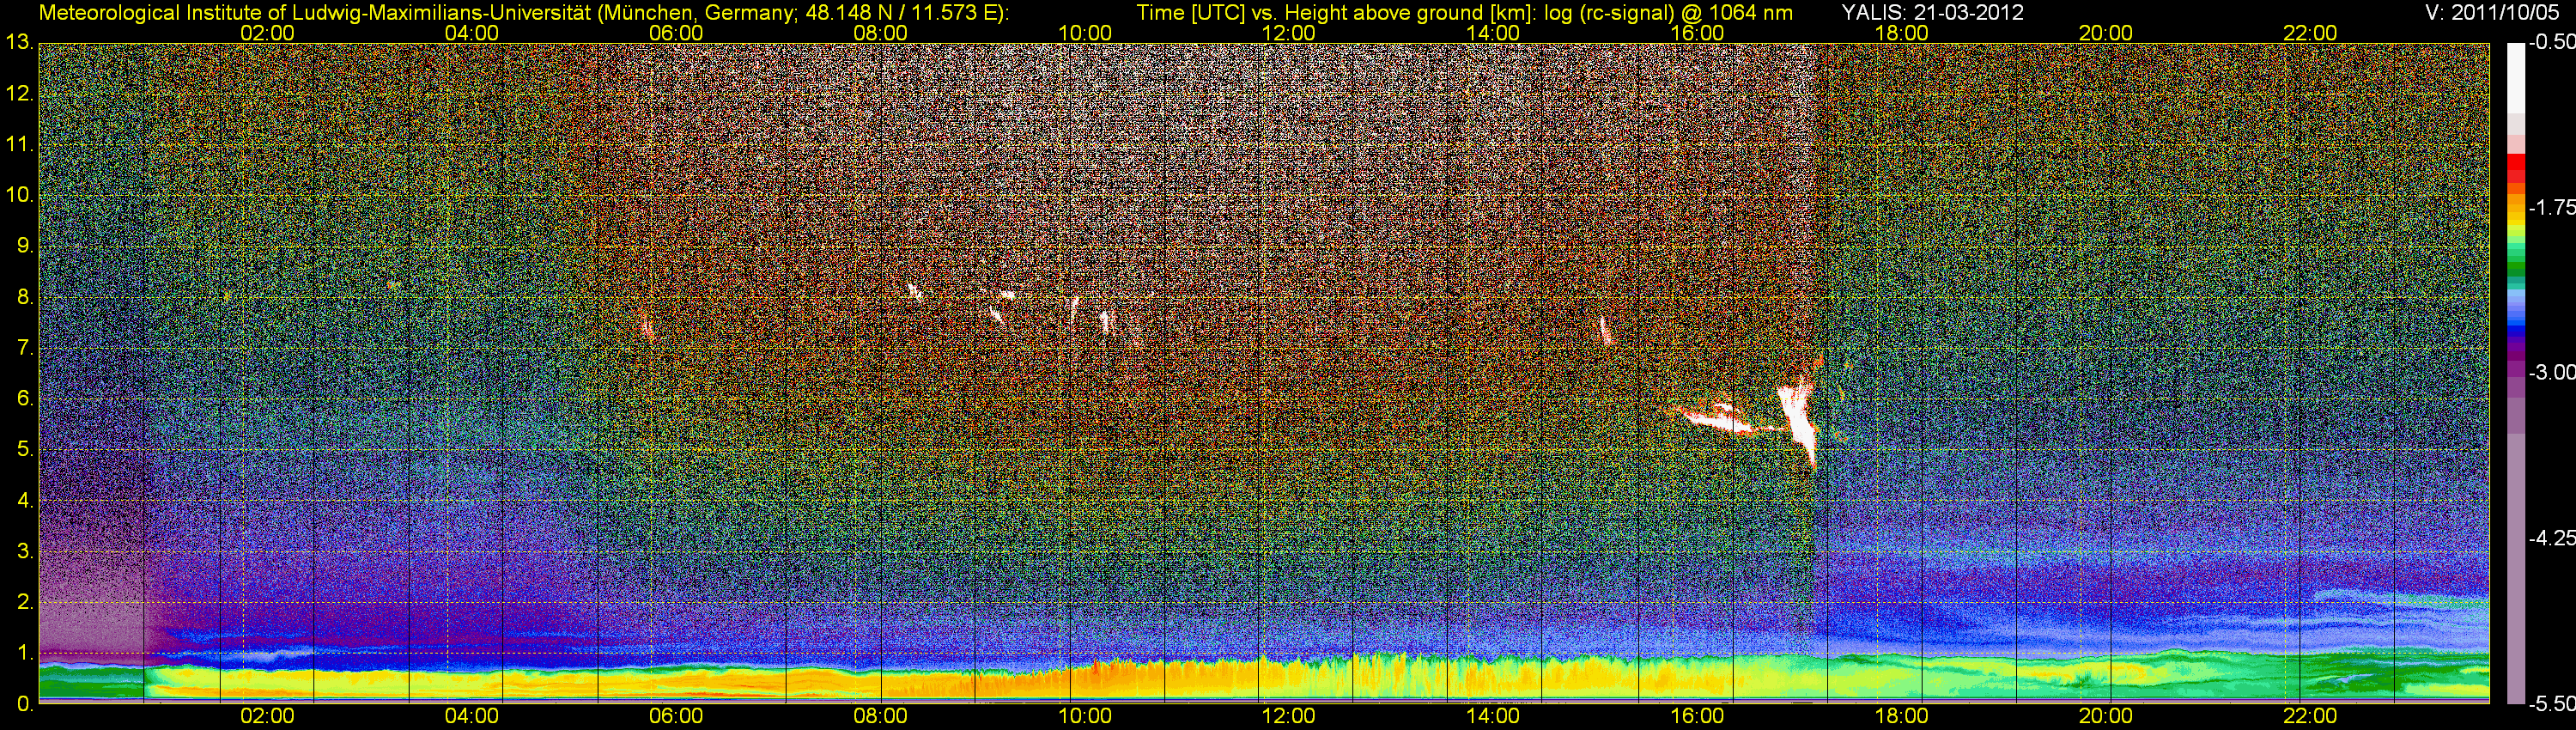2576x730 pixels.
Task: Click height axis label "11."
Action: pos(19,145)
